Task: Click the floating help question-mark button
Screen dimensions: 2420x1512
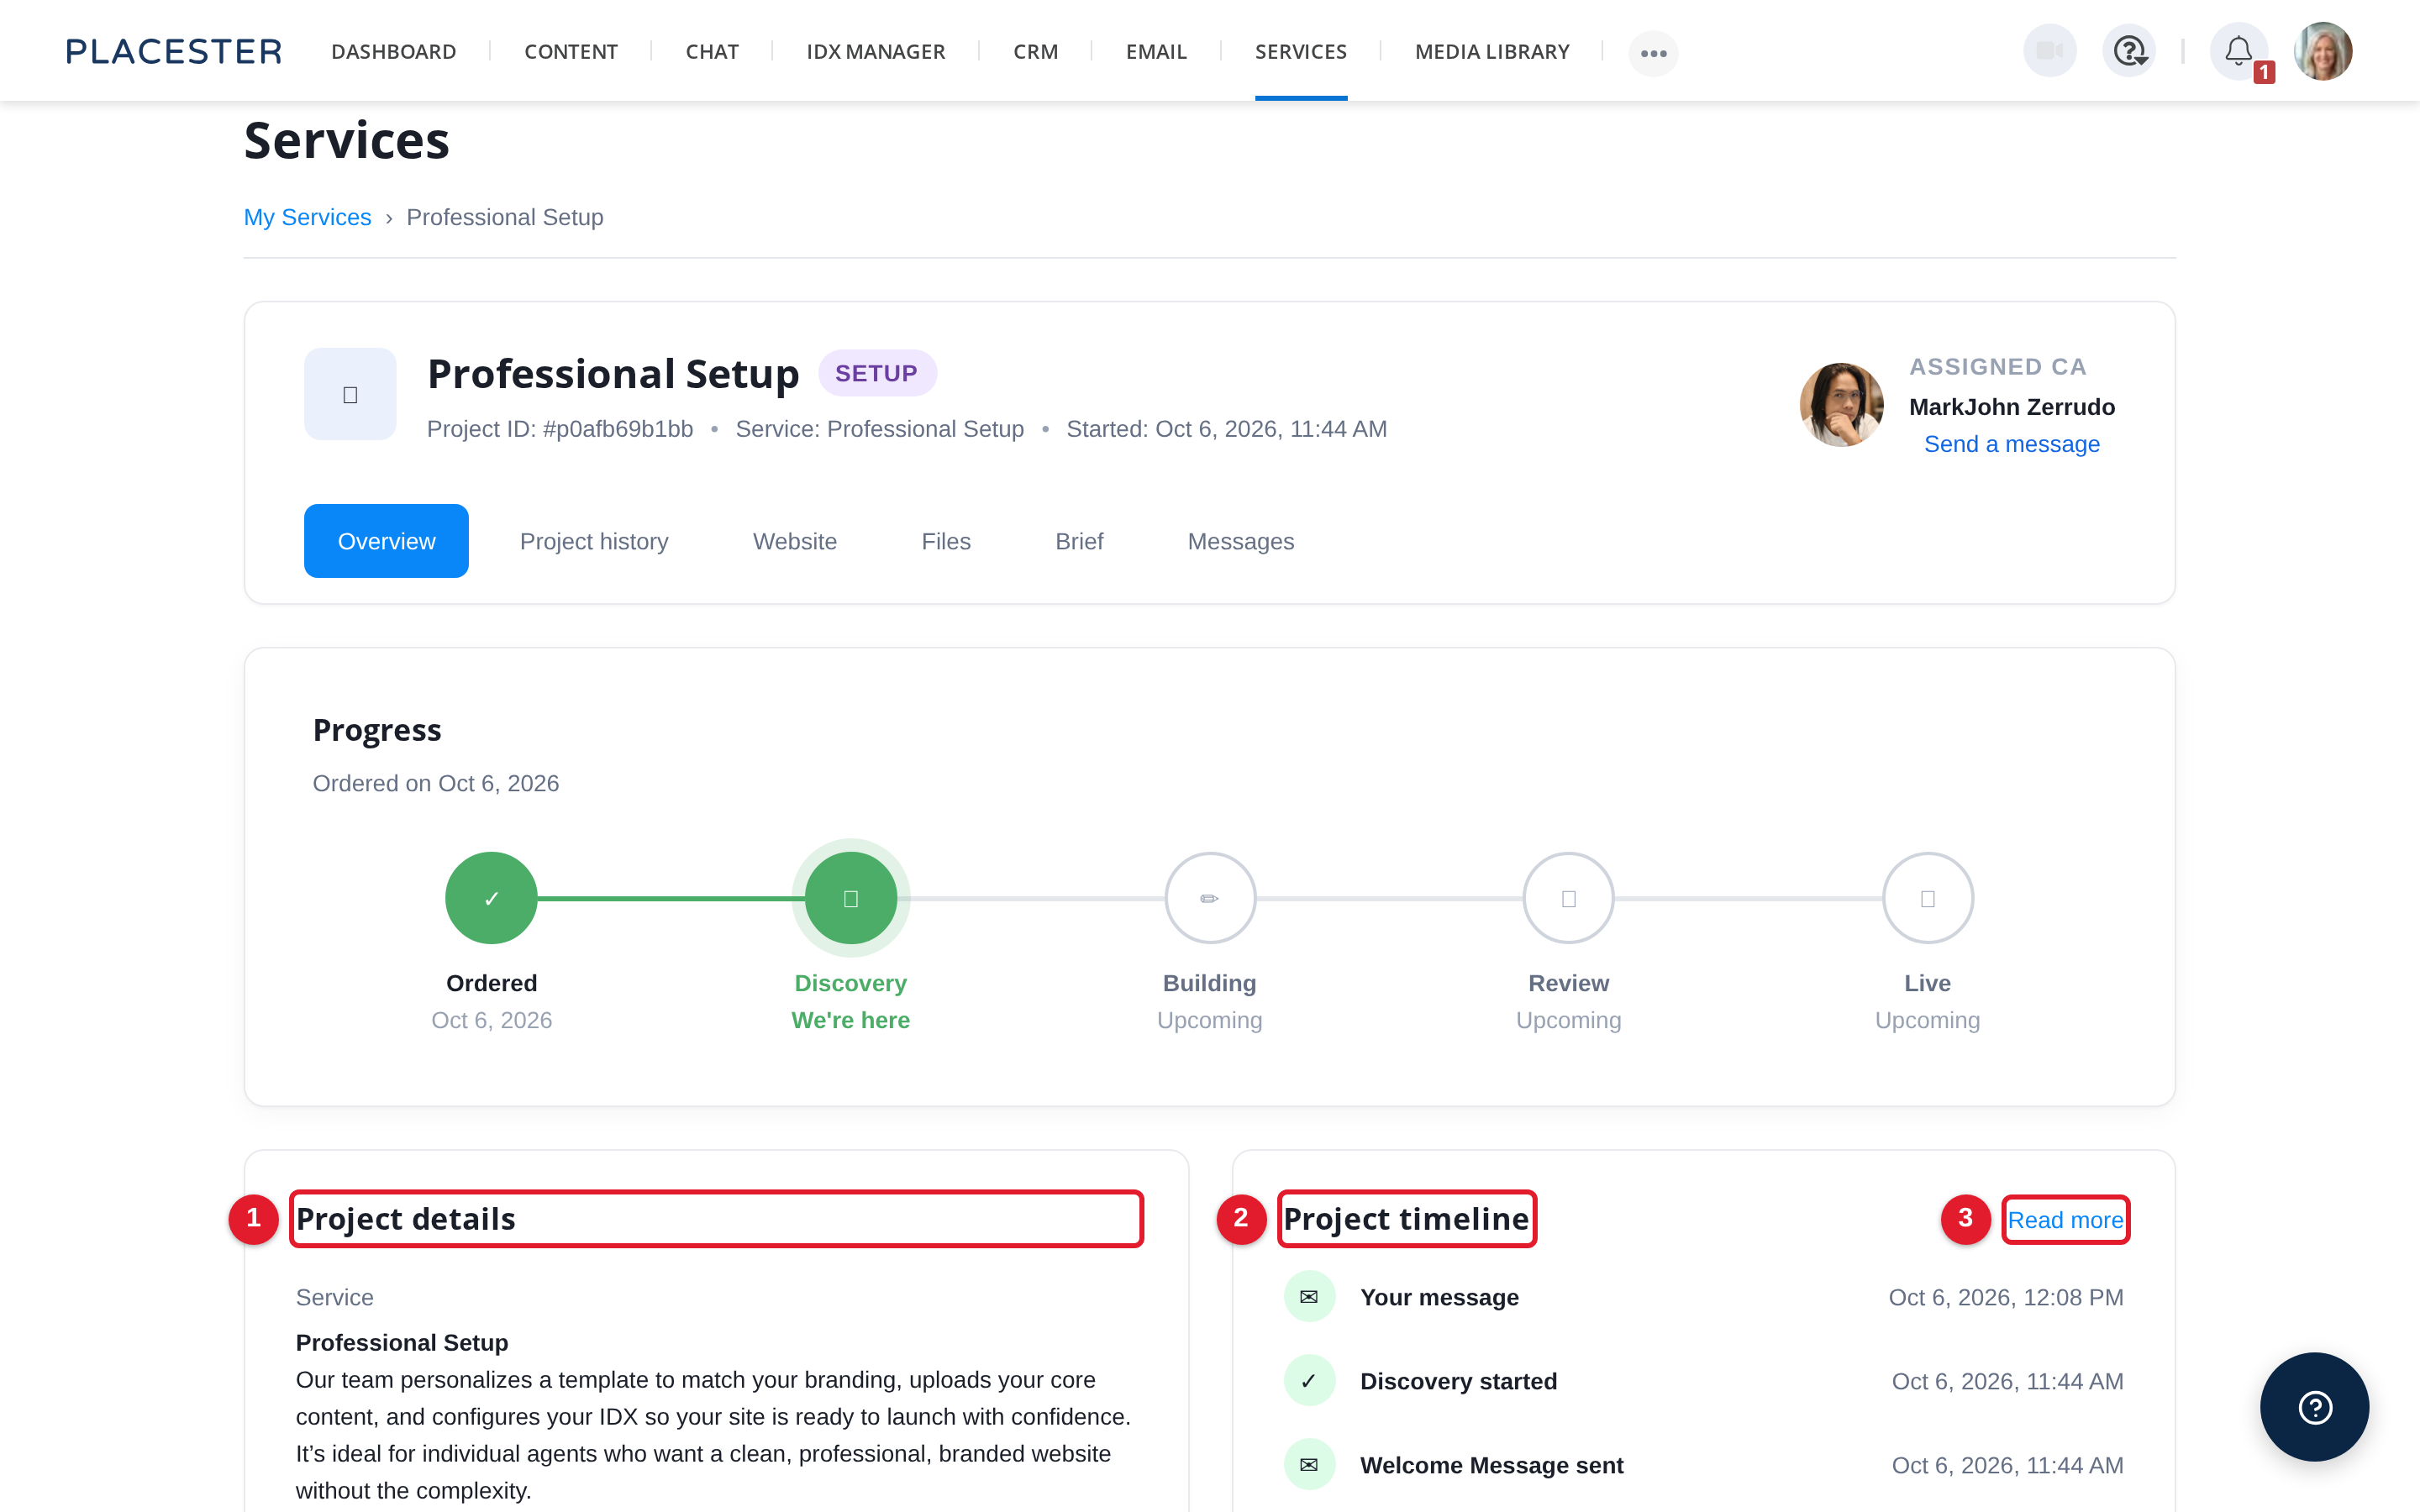Action: pyautogui.click(x=2314, y=1407)
